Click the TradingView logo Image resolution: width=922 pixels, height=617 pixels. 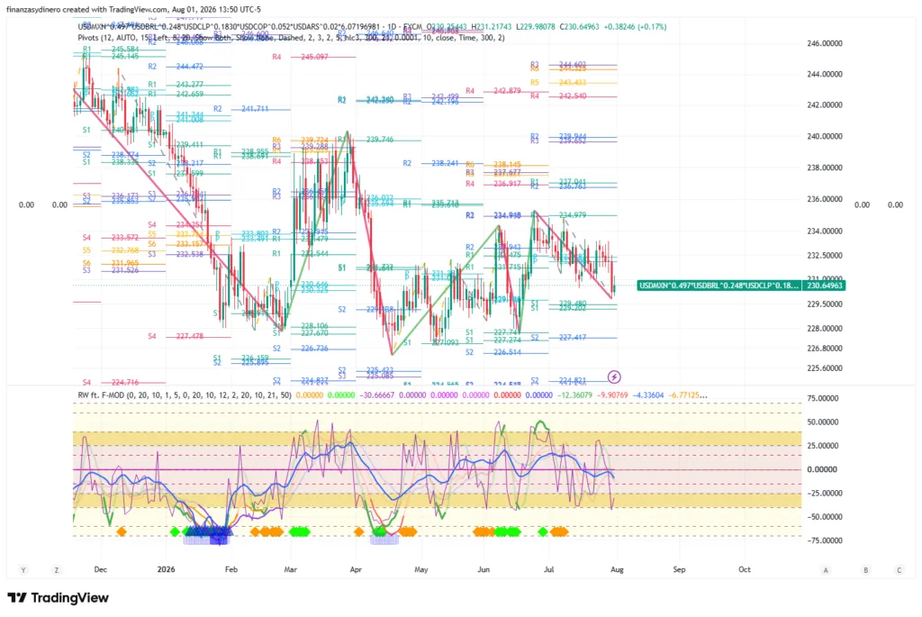(x=59, y=597)
